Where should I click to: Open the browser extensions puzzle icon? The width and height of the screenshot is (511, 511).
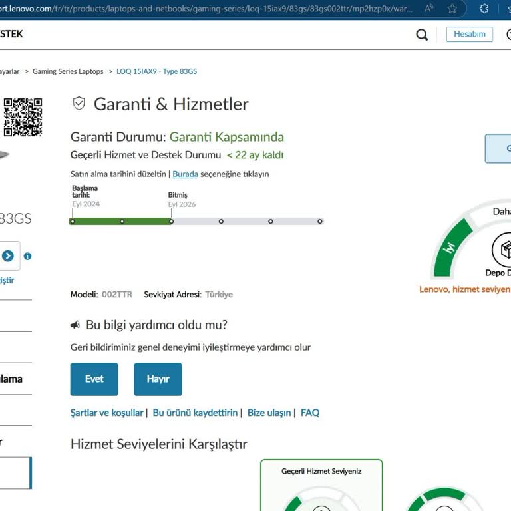click(484, 8)
